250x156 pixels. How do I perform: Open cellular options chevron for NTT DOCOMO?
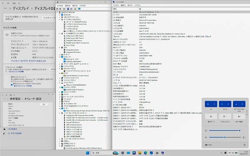pos(242,104)
